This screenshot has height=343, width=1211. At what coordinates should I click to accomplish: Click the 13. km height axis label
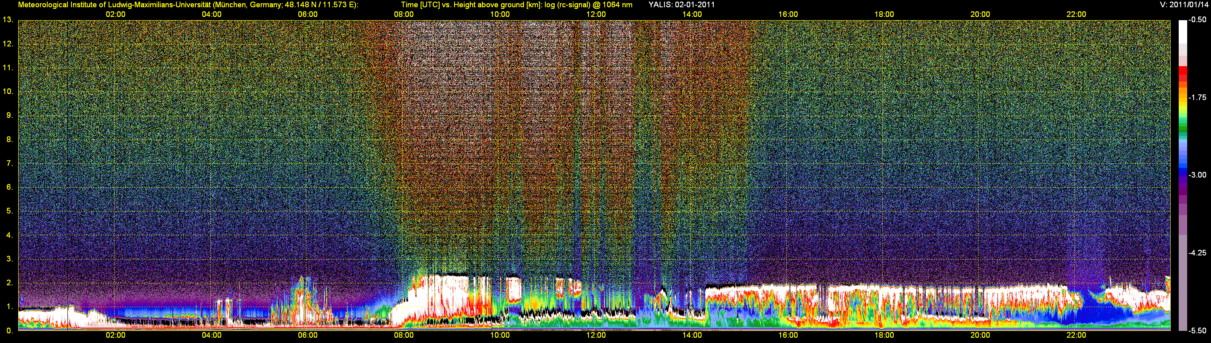(8, 20)
